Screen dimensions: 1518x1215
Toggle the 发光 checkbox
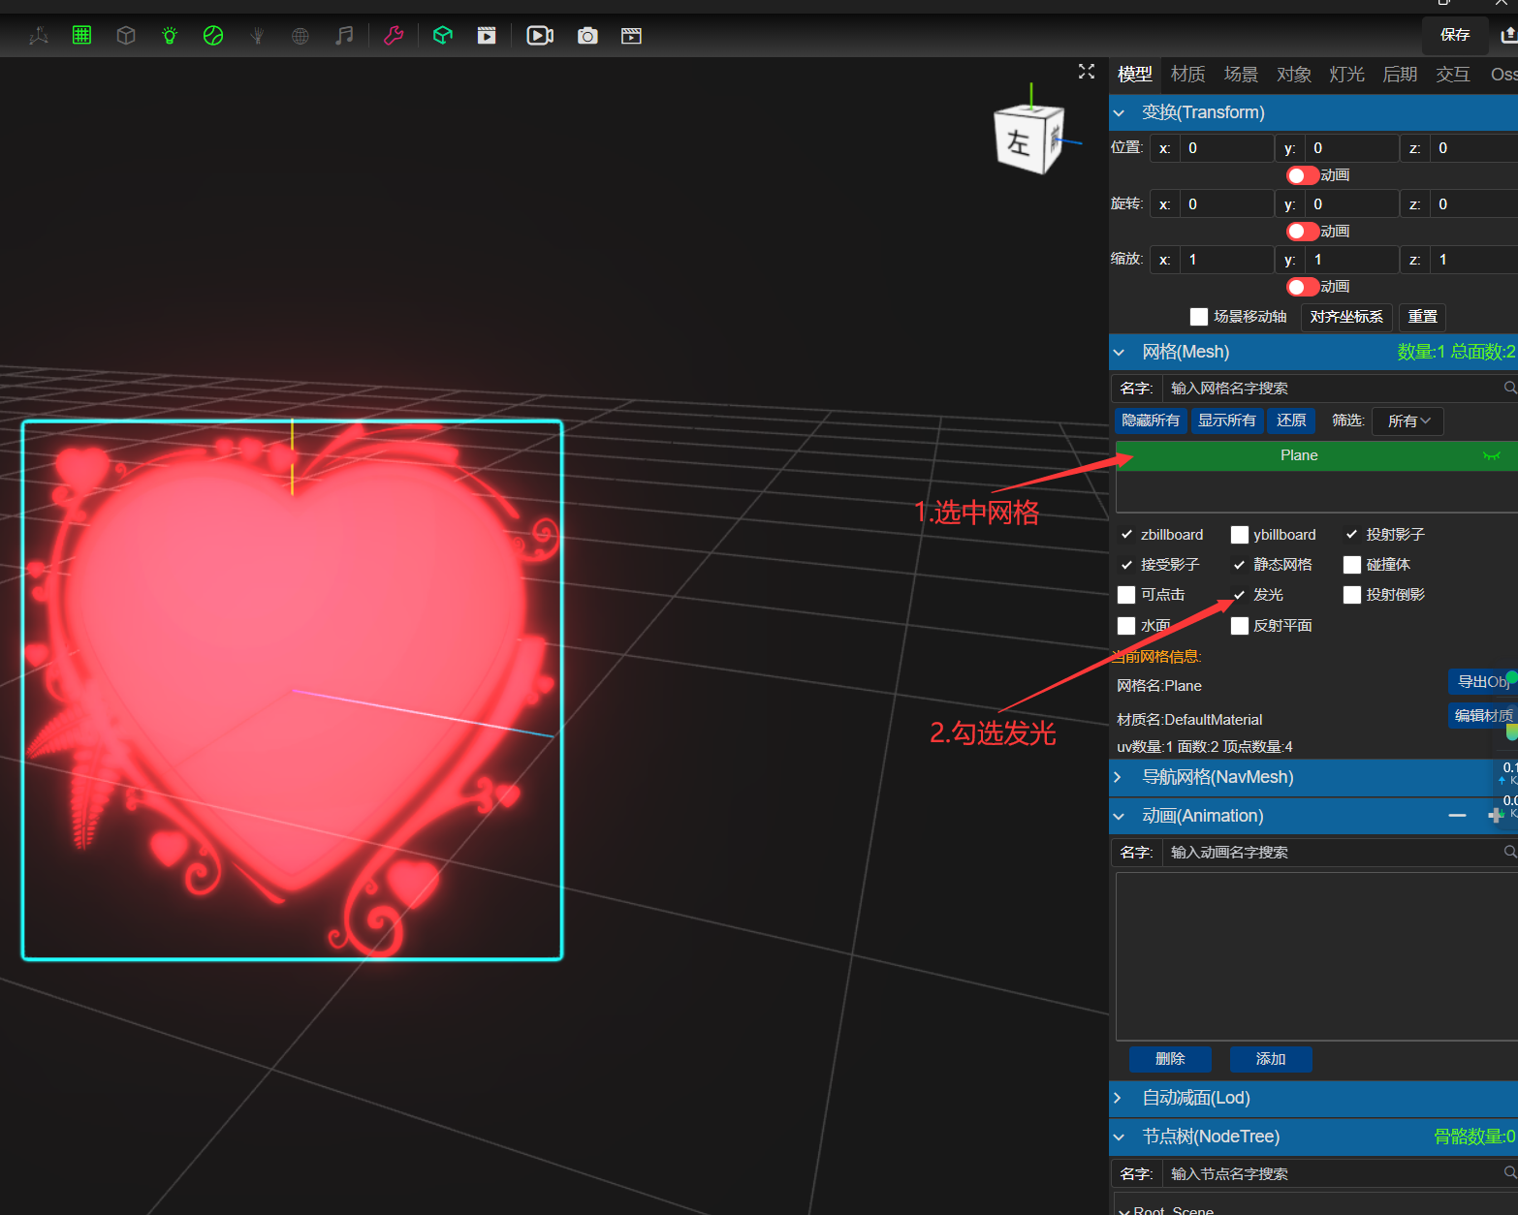click(1239, 595)
